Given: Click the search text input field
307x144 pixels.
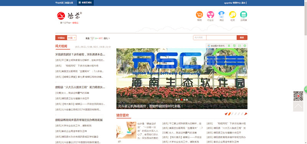Looking at the screenshot, I should click(x=221, y=38).
